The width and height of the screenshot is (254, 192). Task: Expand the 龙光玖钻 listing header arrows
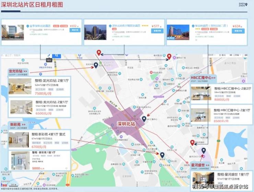click(x=25, y=71)
